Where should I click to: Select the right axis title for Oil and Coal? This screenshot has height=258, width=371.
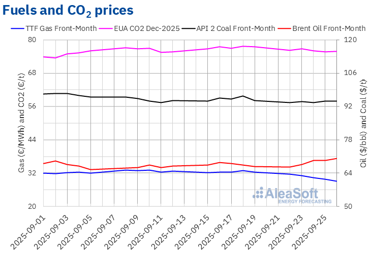click(x=363, y=123)
